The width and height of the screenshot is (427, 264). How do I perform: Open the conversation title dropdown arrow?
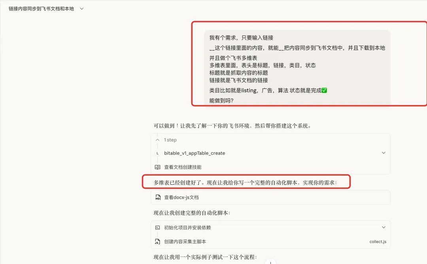pyautogui.click(x=81, y=8)
